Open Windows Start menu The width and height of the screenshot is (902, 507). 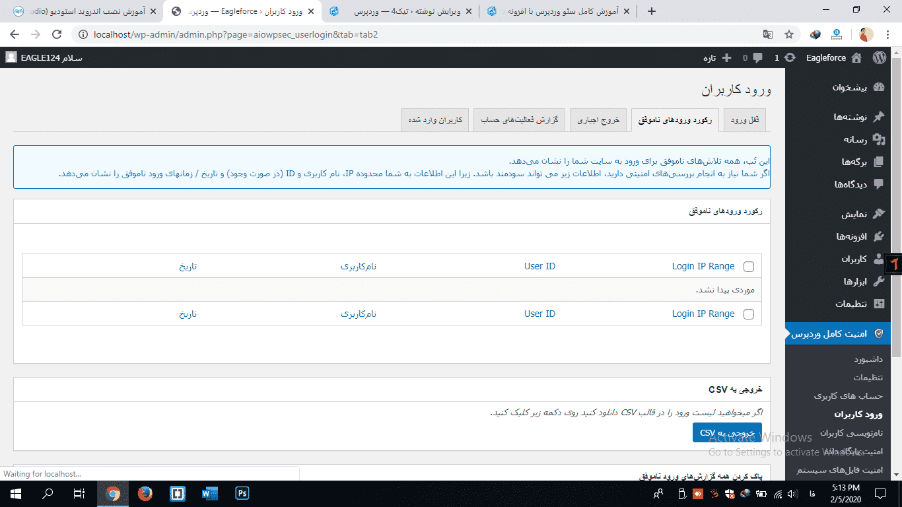[15, 493]
